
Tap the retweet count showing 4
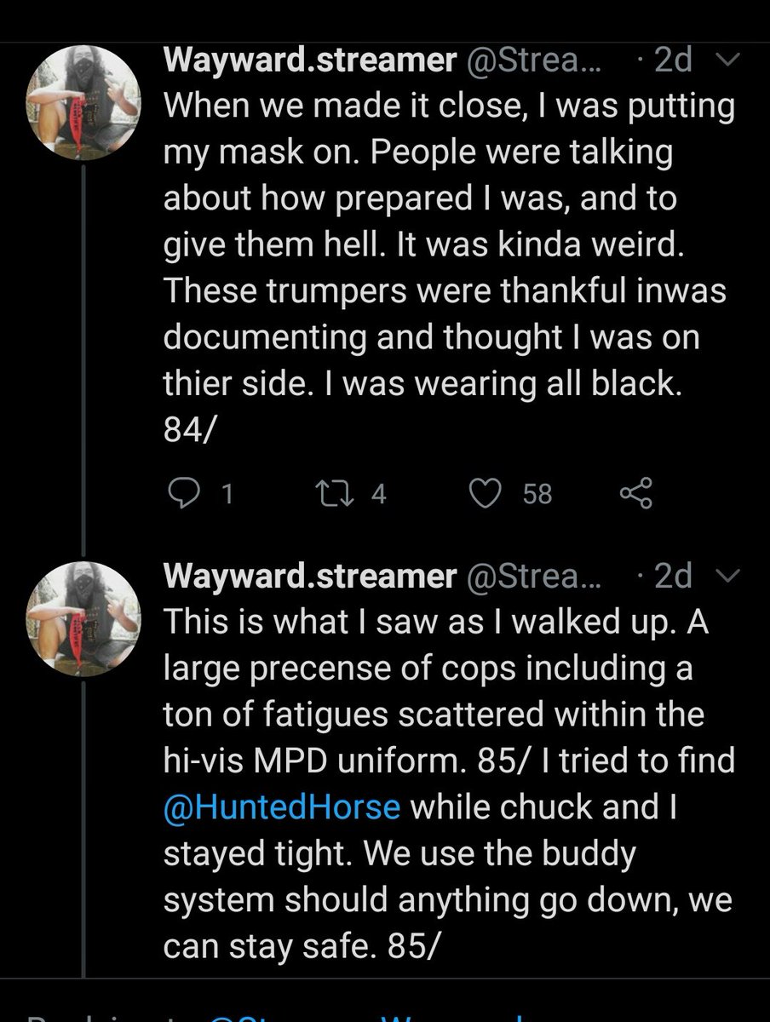[377, 494]
